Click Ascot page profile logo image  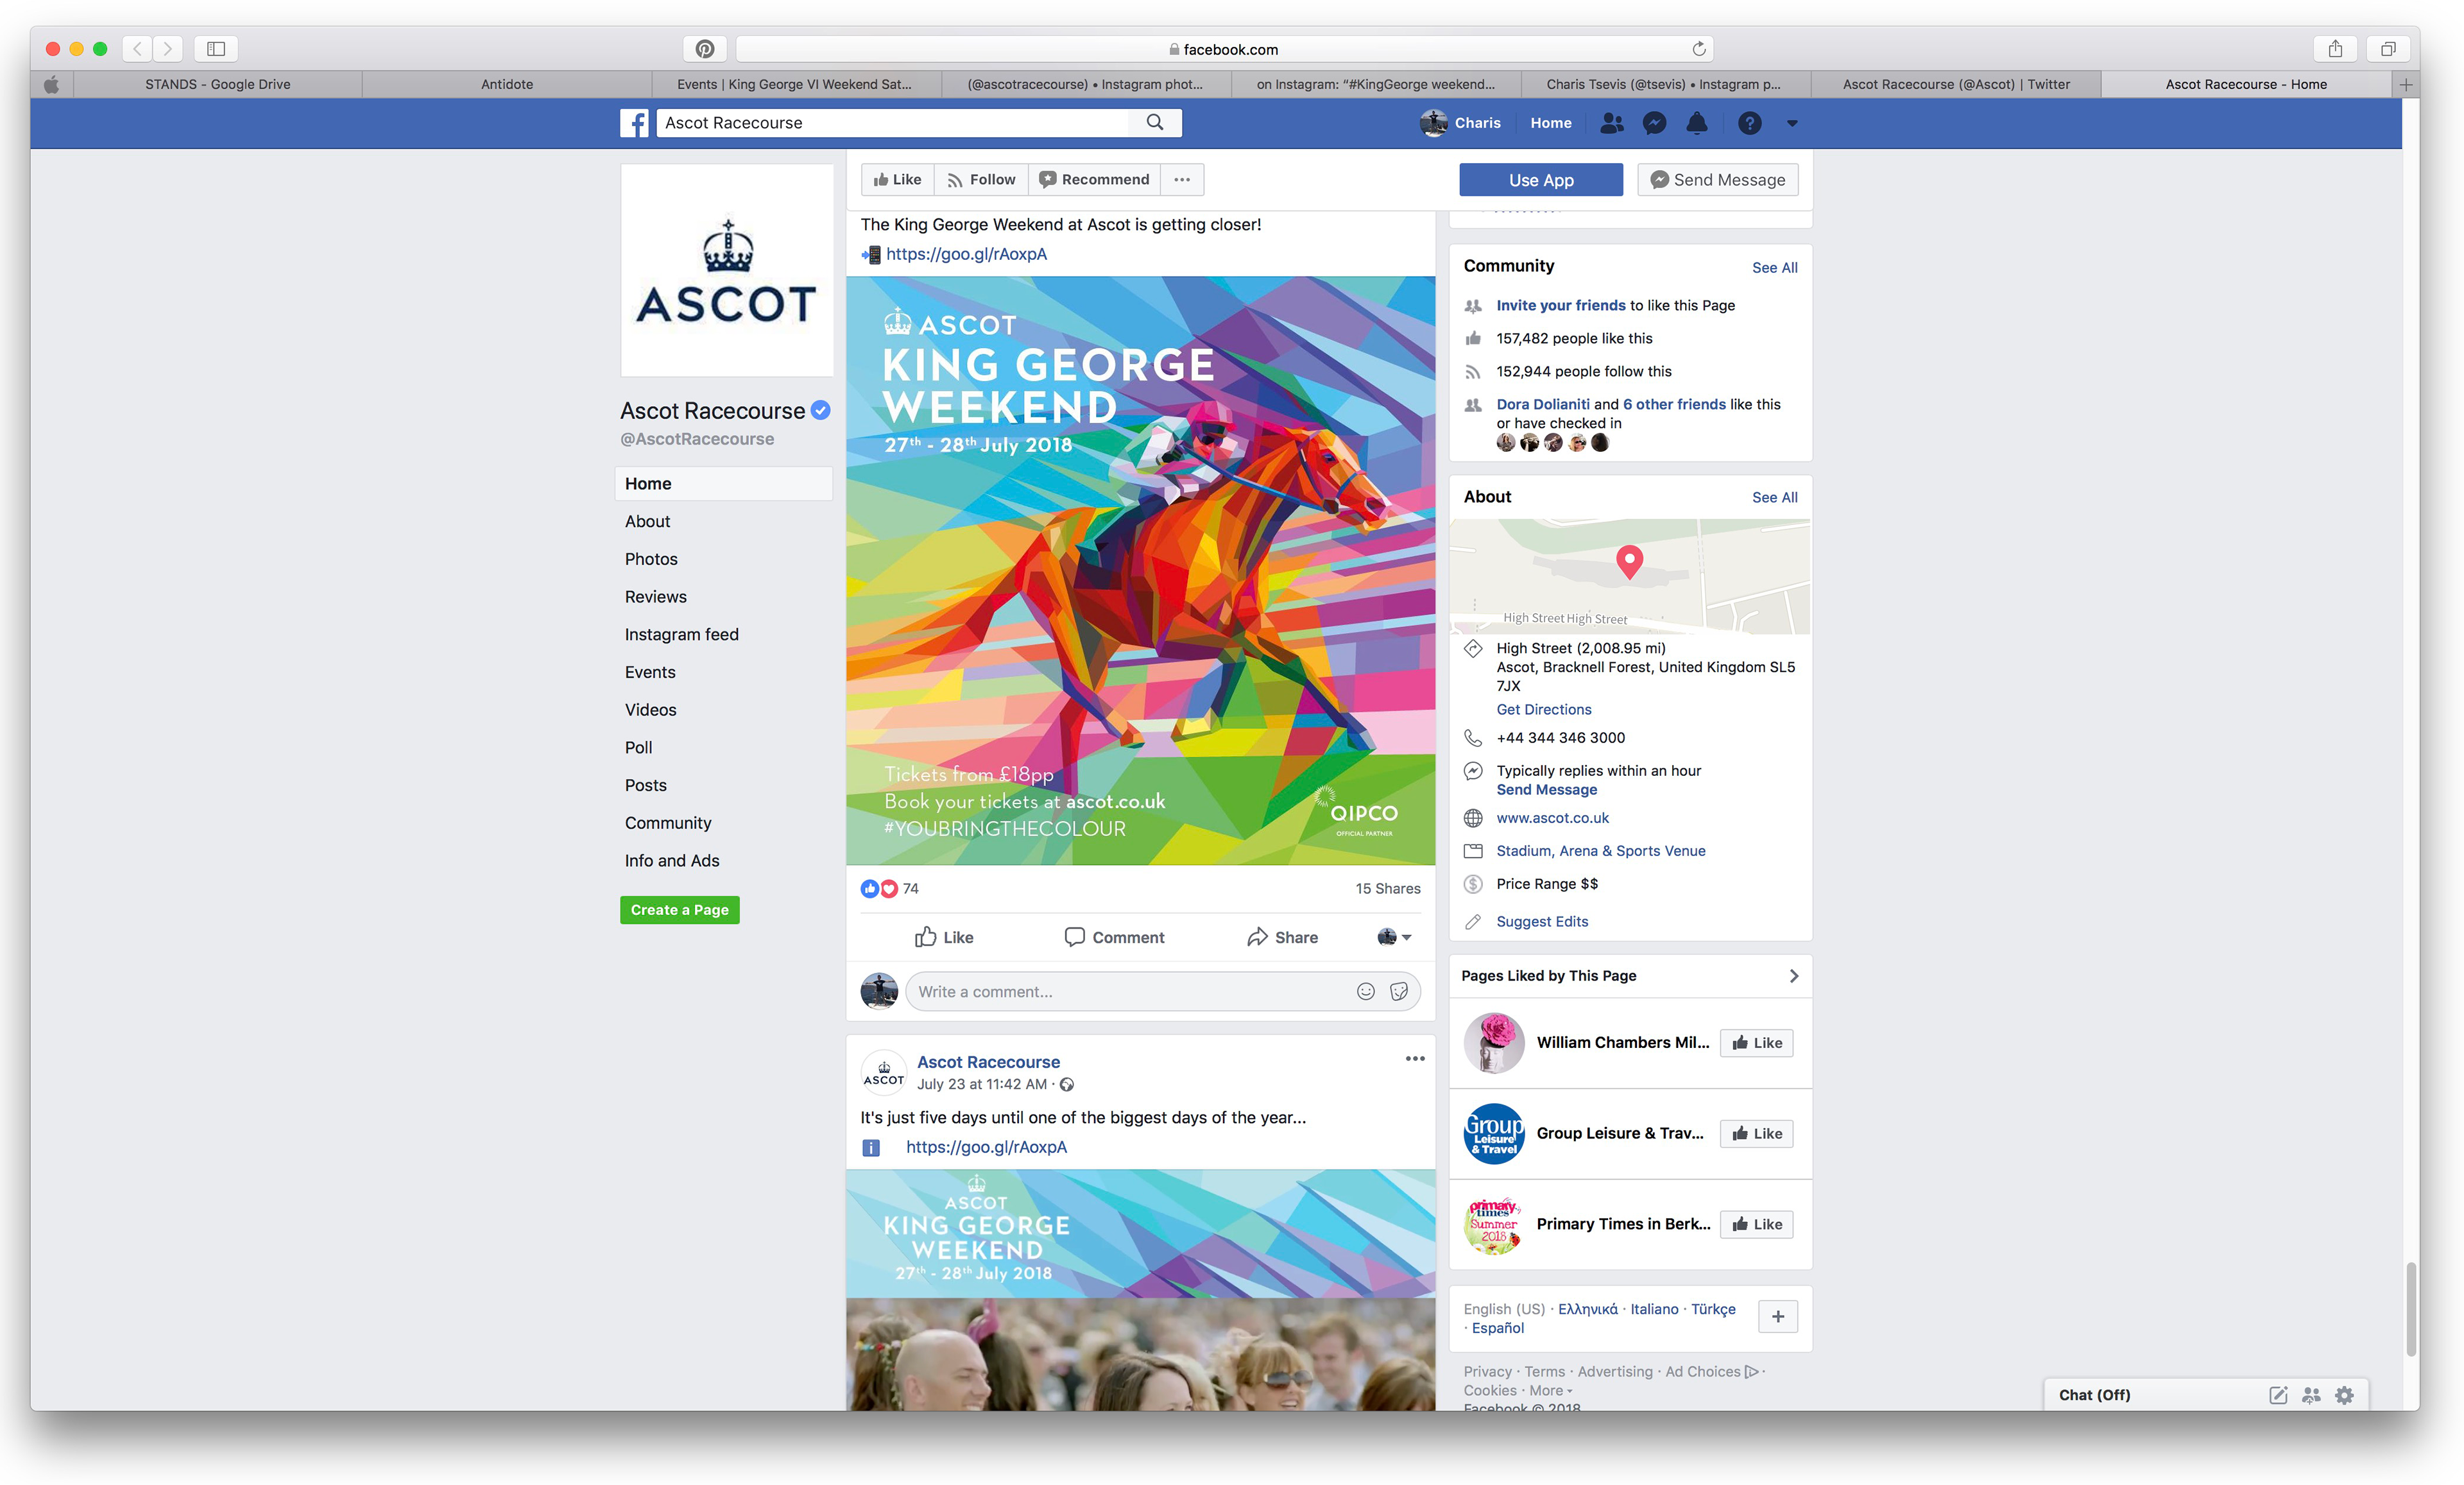tap(727, 271)
